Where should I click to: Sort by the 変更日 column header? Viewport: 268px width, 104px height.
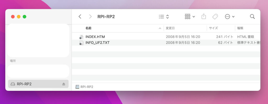(x=170, y=28)
